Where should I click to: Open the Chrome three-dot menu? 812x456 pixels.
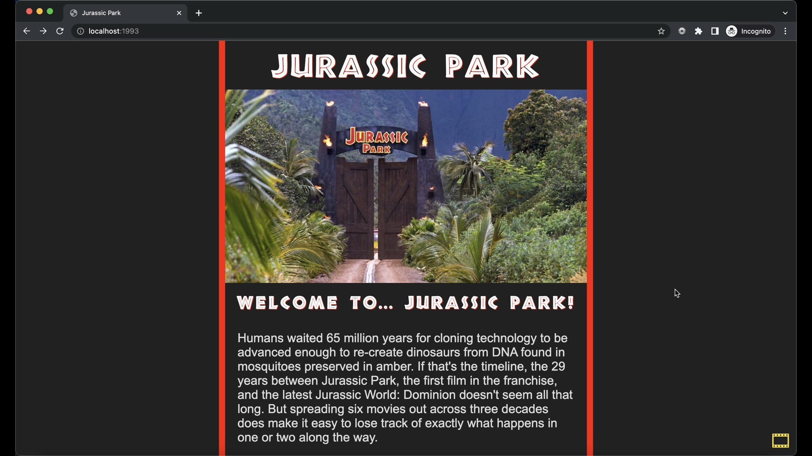(x=785, y=31)
